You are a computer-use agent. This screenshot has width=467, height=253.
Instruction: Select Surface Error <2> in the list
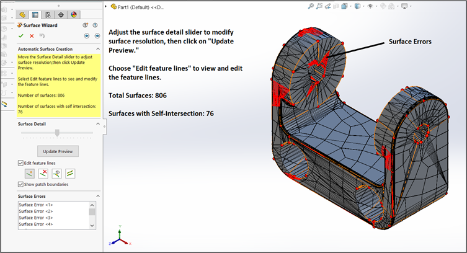(36, 211)
